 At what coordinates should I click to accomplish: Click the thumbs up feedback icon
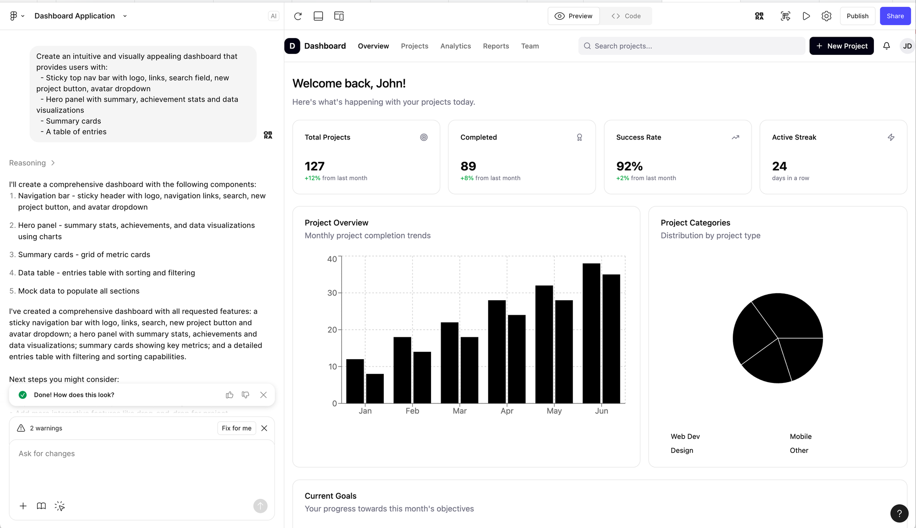point(229,395)
